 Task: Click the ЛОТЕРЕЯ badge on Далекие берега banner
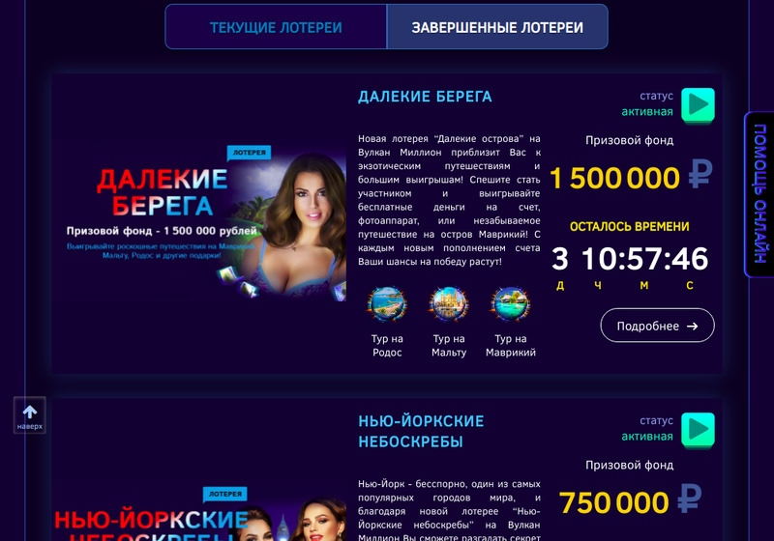[x=249, y=153]
